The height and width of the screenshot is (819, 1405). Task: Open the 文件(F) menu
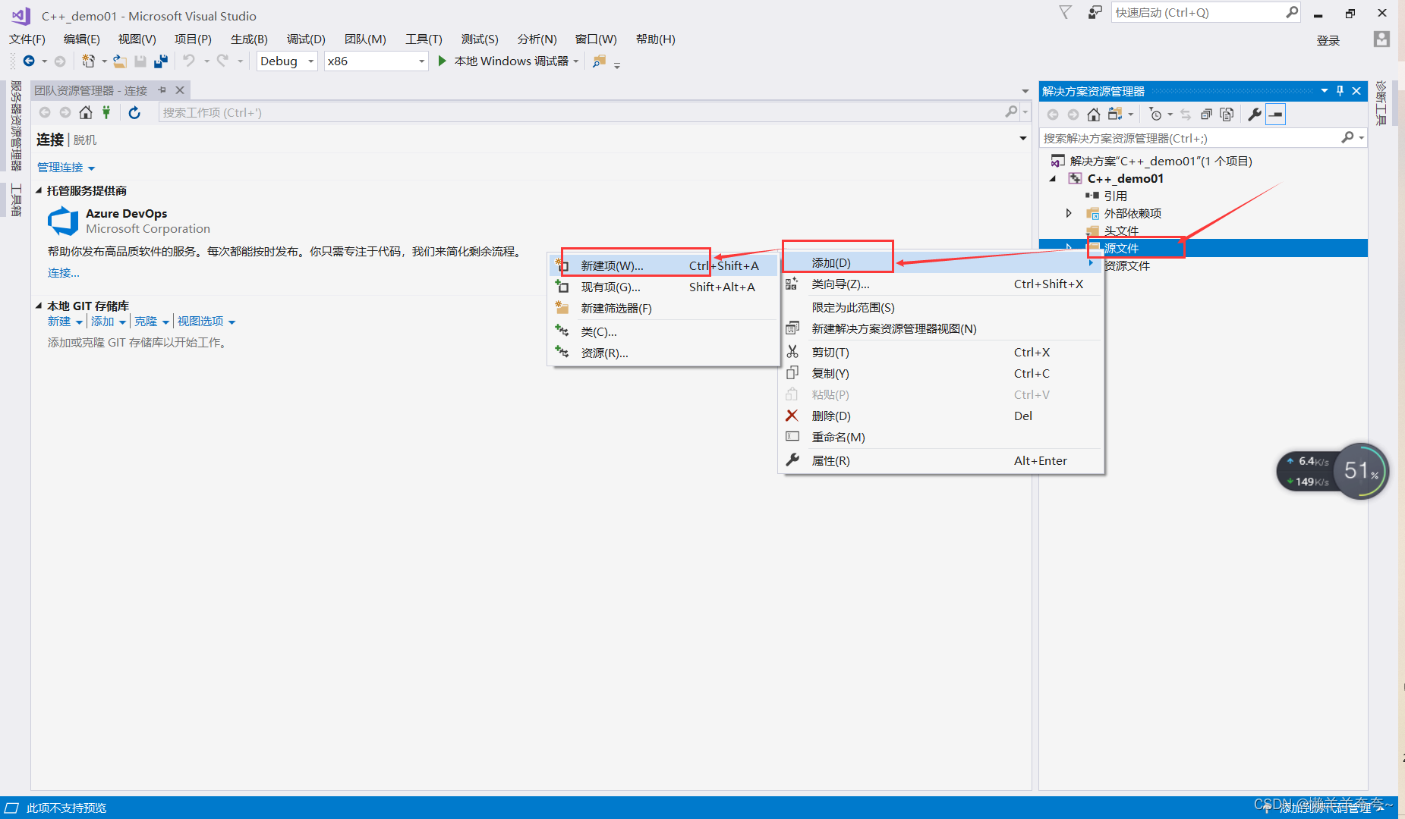(27, 39)
